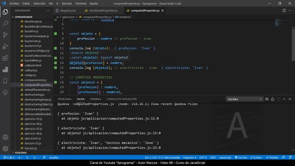Click the Quokka status bar item
This screenshot has height=166, width=295.
(53, 158)
